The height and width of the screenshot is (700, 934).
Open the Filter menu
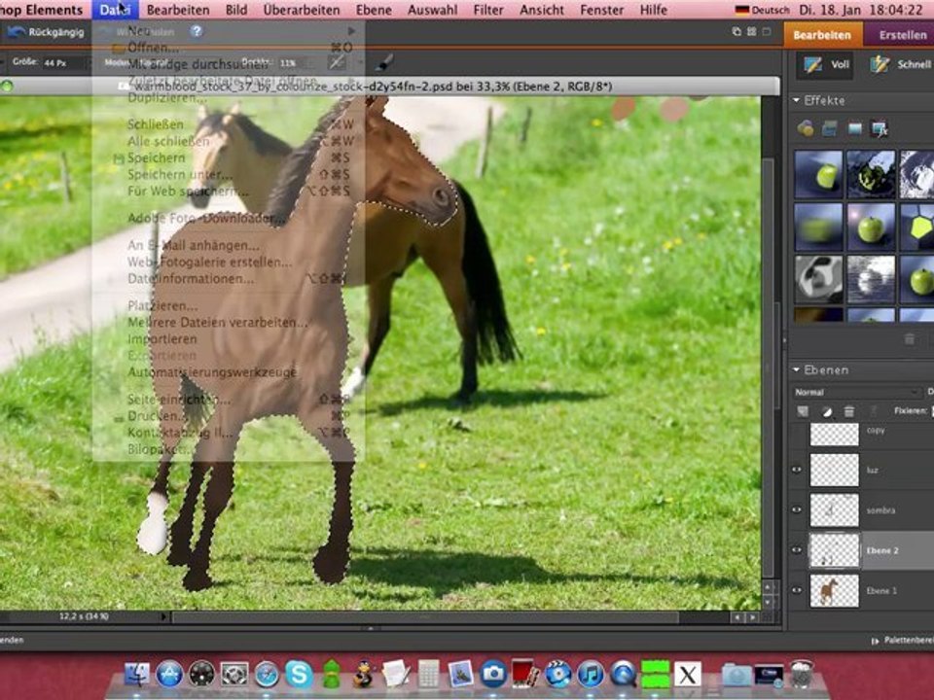click(488, 10)
